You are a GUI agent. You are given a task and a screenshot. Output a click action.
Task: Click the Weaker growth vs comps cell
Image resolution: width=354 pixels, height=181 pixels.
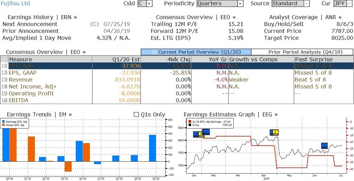tap(239, 80)
